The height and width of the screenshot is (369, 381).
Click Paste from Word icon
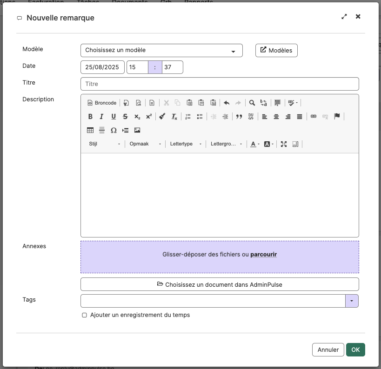point(213,103)
